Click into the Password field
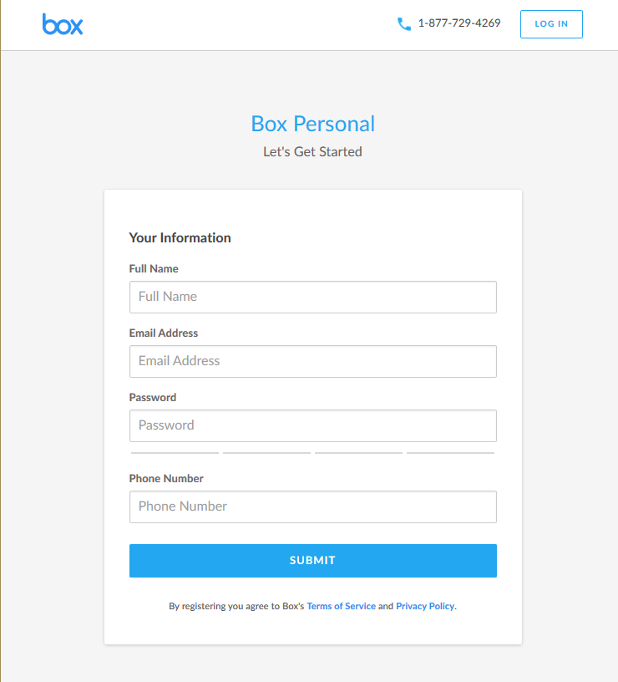The width and height of the screenshot is (618, 682). [x=312, y=425]
